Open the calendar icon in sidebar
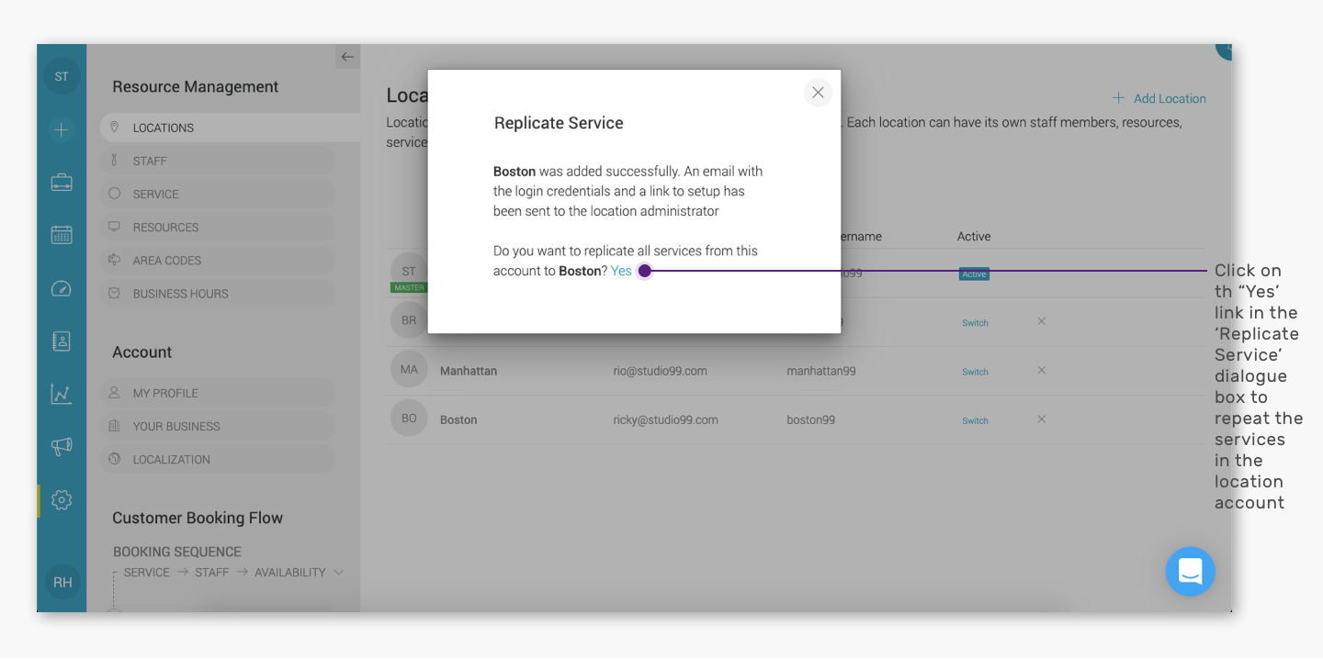1323x659 pixels. [62, 234]
